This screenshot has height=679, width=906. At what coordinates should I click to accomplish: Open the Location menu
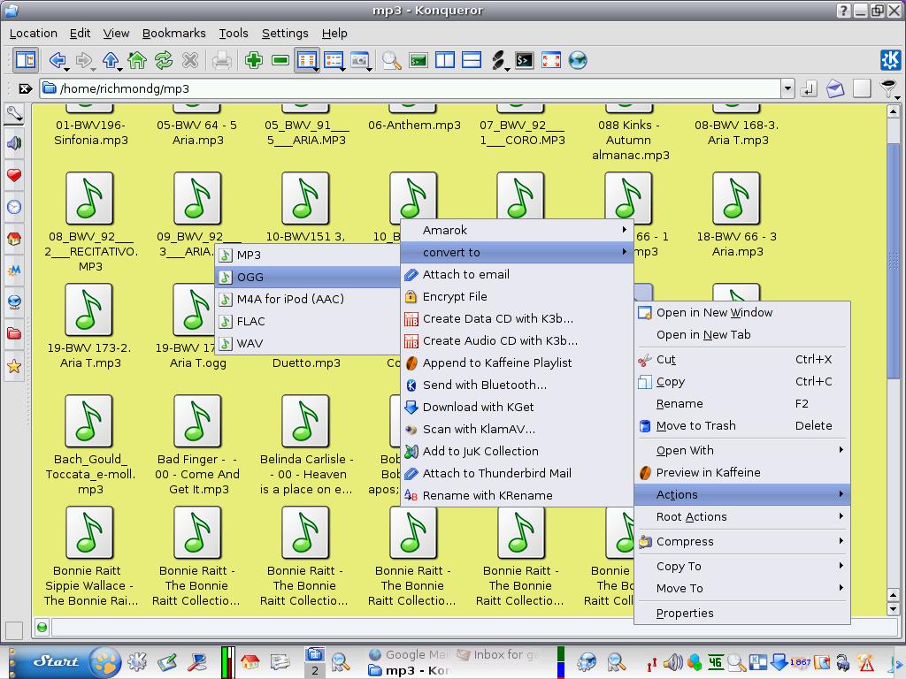tap(34, 34)
